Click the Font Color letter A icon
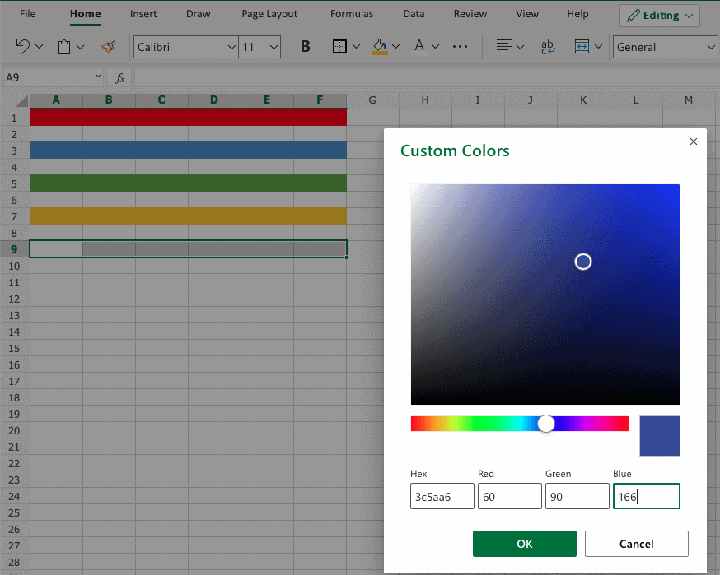Screen dimensions: 720x575 419,47
